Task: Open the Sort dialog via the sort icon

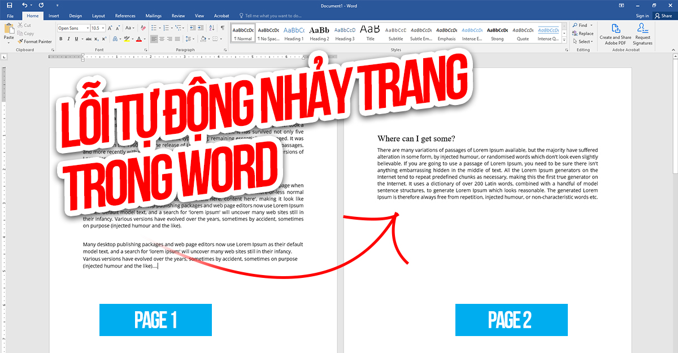Action: click(x=211, y=27)
